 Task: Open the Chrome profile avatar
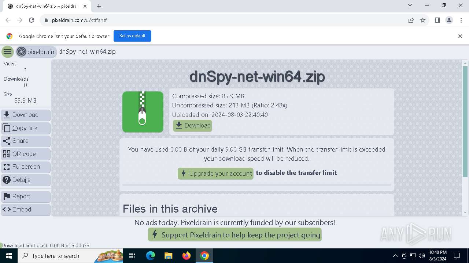(x=449, y=20)
